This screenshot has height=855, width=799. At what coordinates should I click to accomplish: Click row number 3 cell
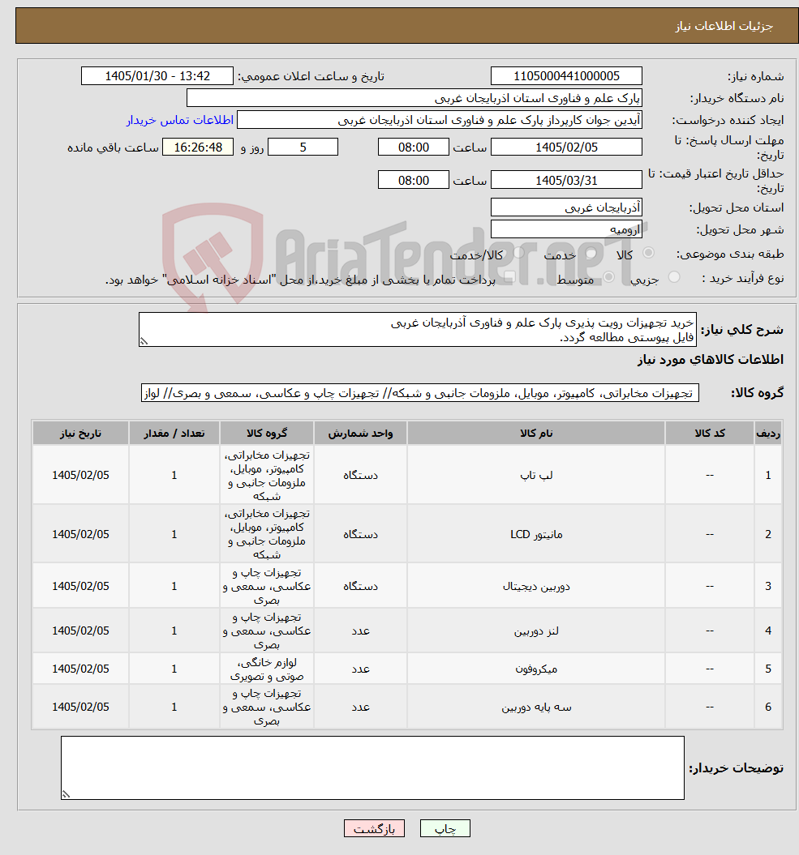768,586
